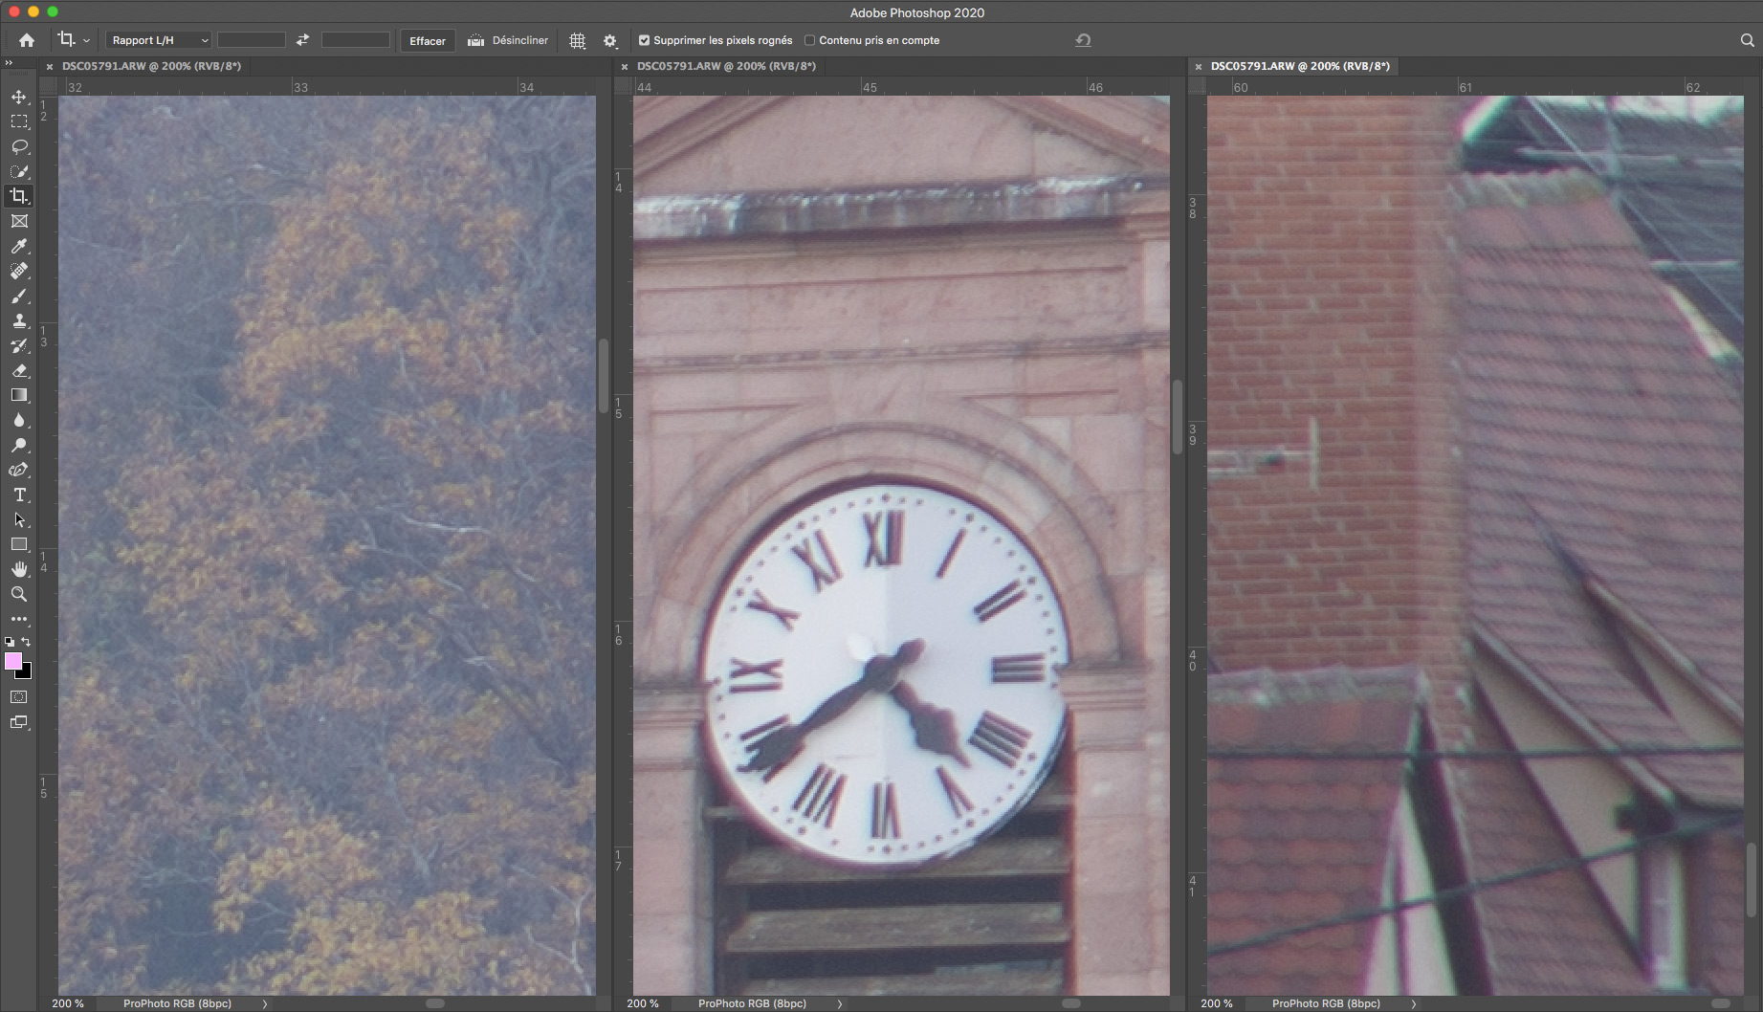Open the Rapport L/H ratio dropdown
Image resolution: width=1763 pixels, height=1012 pixels.
(x=159, y=40)
